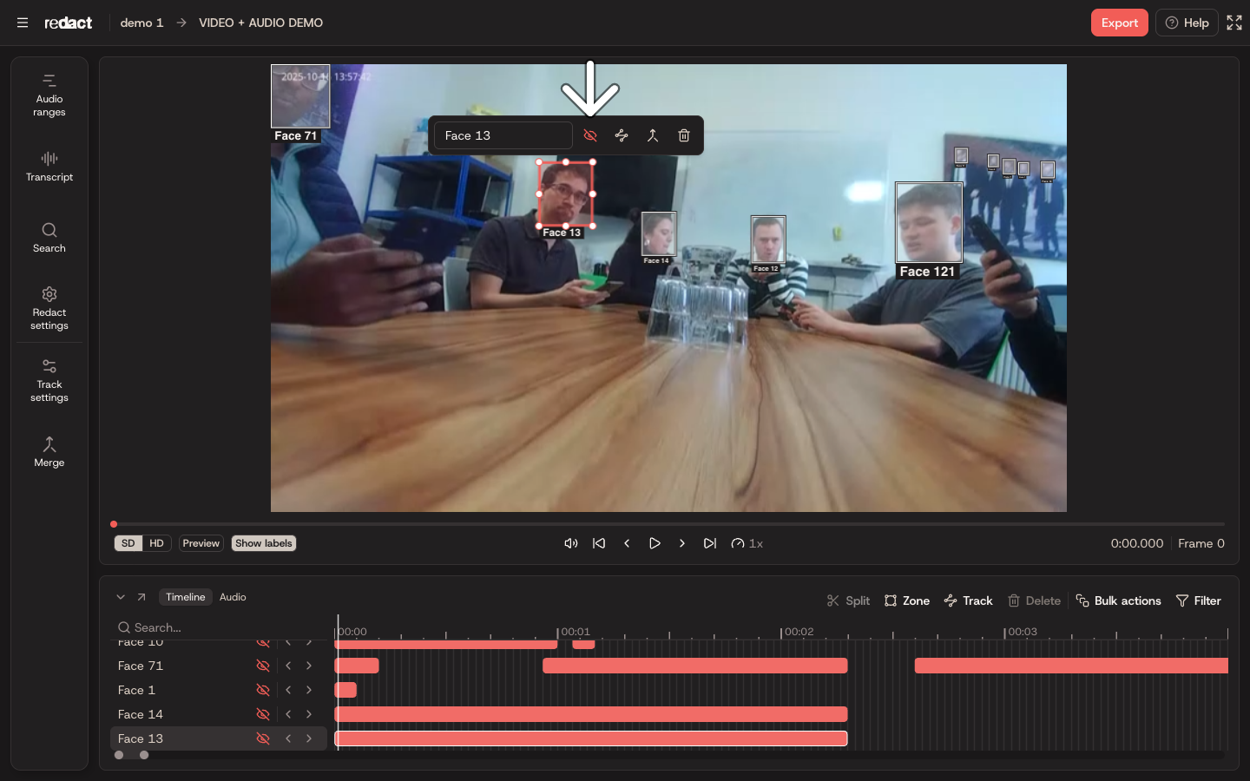Viewport: 1250px width, 781px height.
Task: Click the video progress bar
Action: (668, 524)
